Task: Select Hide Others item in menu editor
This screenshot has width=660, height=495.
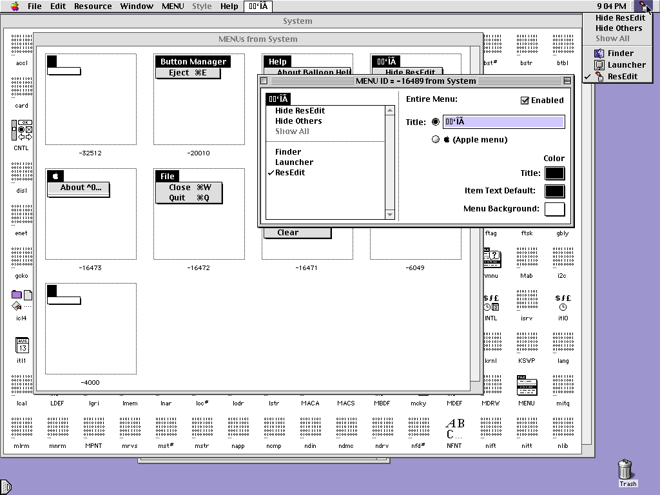Action: click(325, 121)
